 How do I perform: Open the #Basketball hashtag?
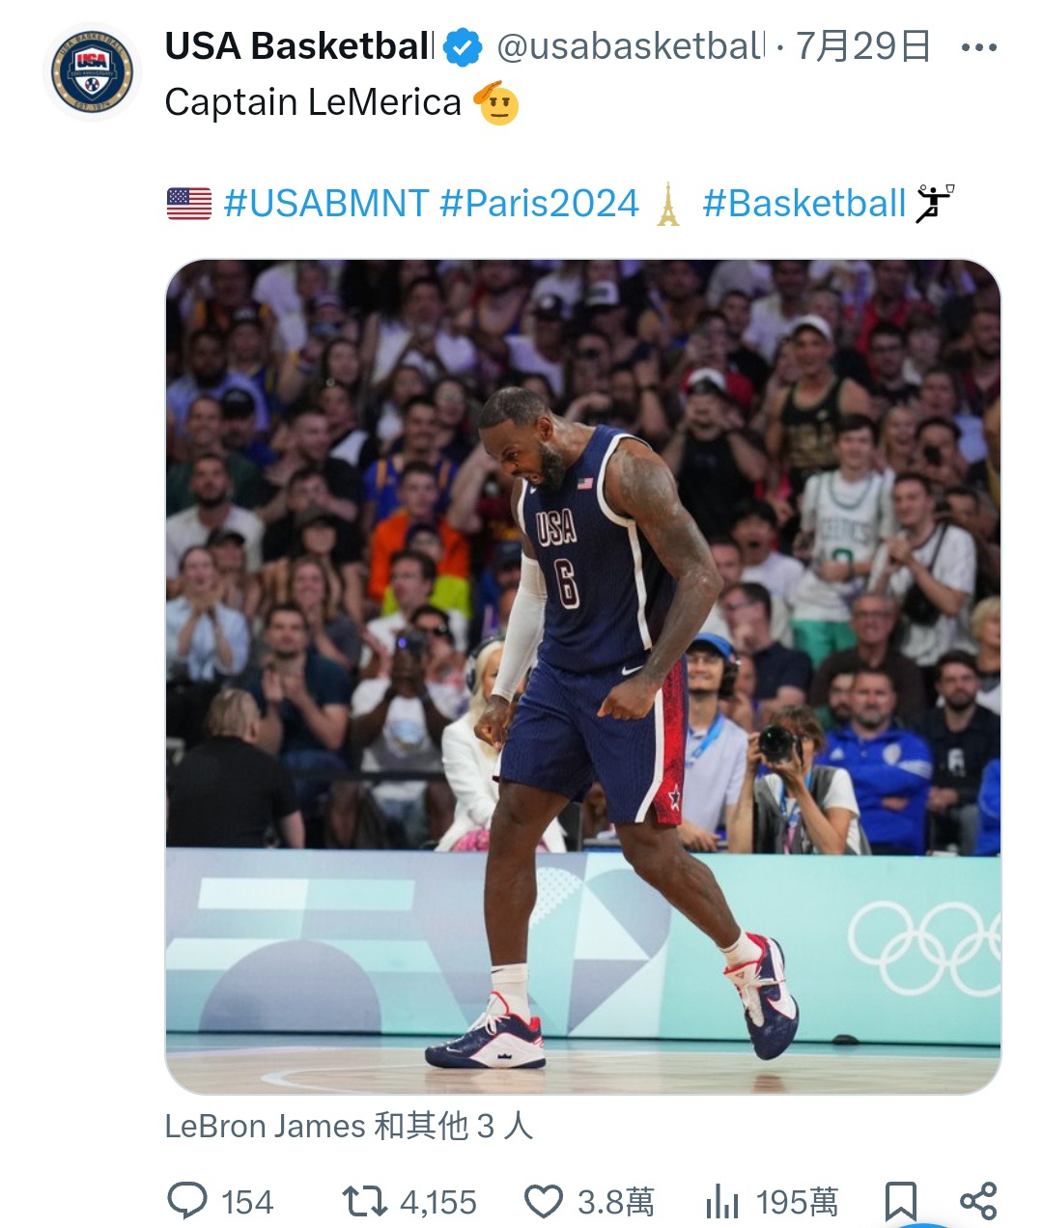click(804, 204)
